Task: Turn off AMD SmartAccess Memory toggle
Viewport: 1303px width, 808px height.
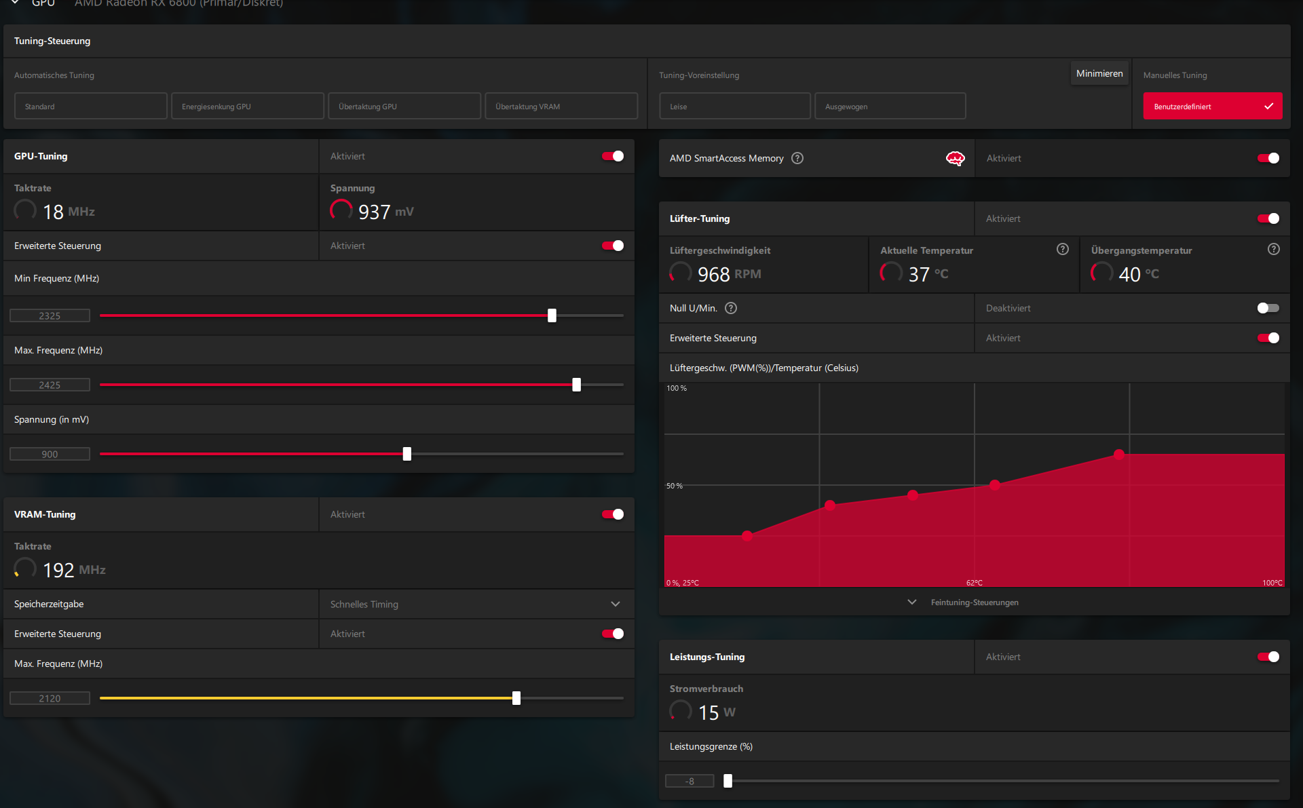Action: coord(1268,158)
